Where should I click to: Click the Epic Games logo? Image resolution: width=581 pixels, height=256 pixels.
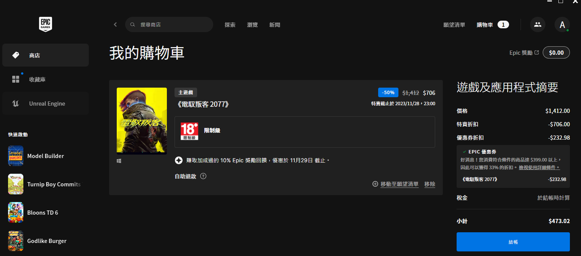[x=46, y=24]
